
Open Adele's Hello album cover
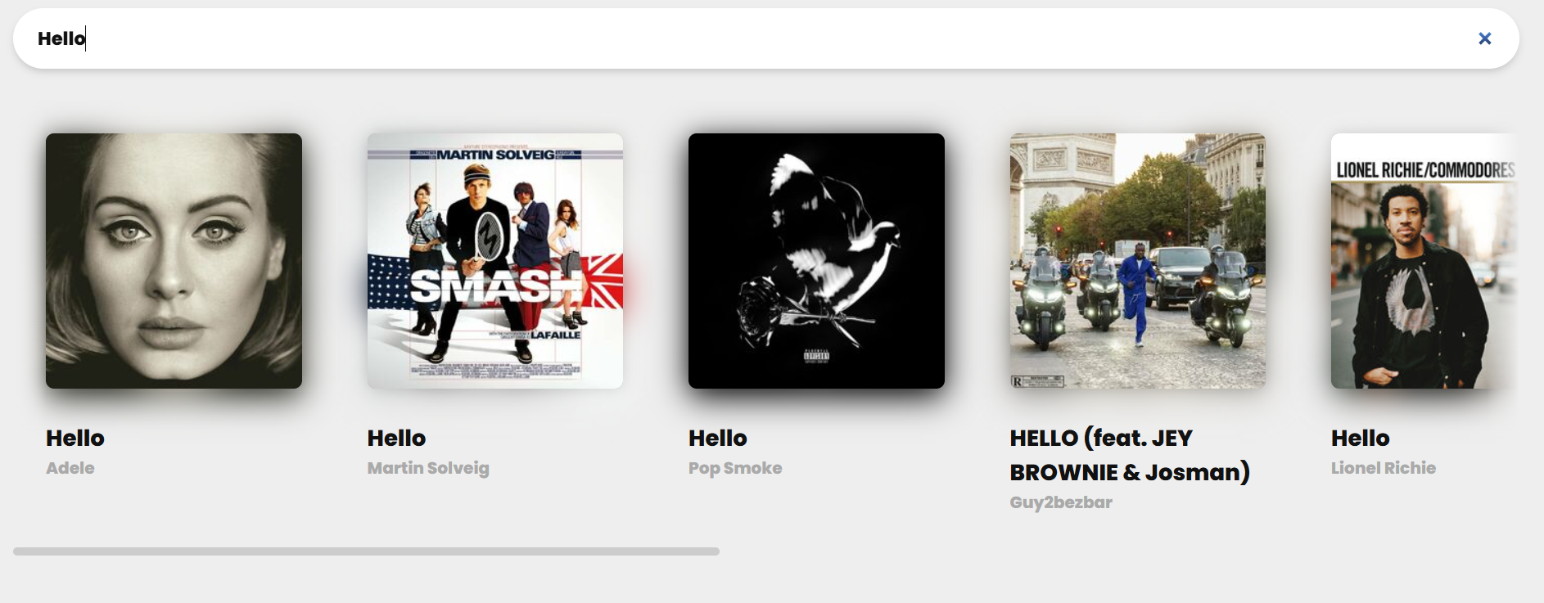174,261
